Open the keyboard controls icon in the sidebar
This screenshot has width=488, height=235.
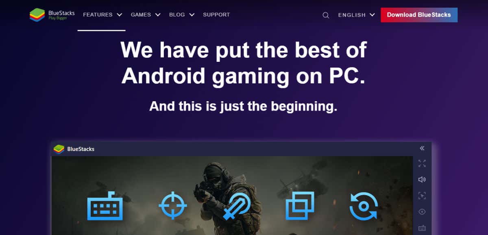[x=422, y=228]
